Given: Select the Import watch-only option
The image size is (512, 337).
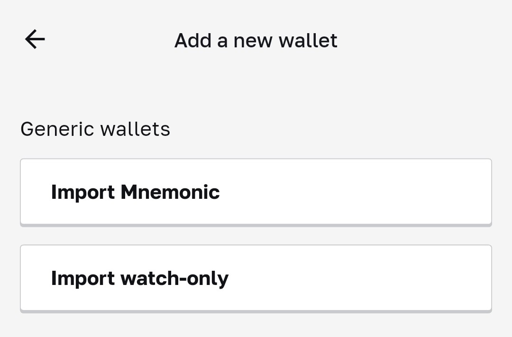Looking at the screenshot, I should [x=256, y=278].
